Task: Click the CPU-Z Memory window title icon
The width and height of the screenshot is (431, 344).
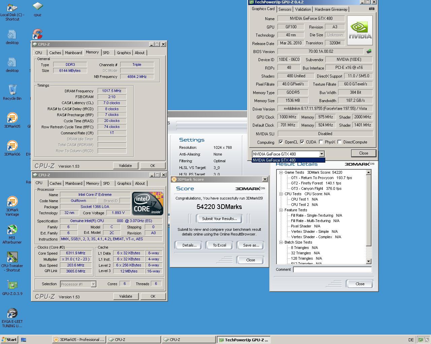Action: tap(35, 44)
